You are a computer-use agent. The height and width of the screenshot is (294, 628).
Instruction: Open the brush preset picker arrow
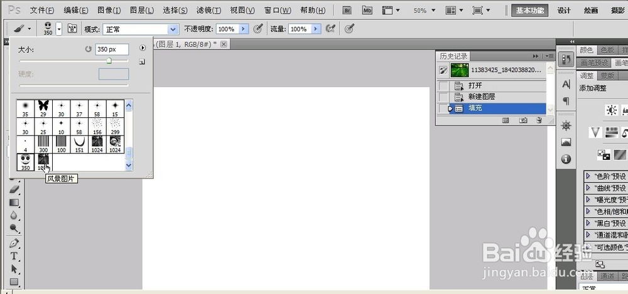pos(59,29)
